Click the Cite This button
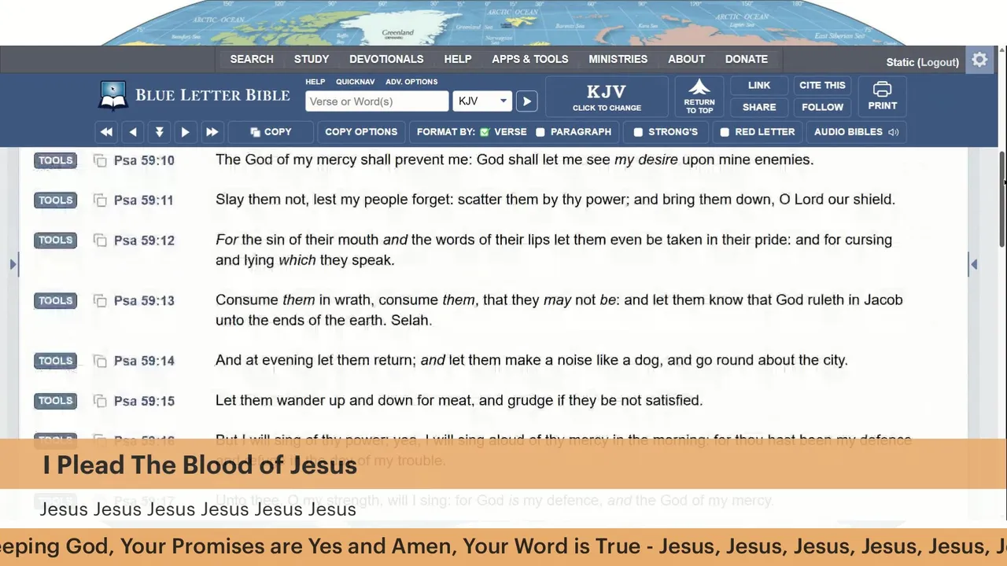 [822, 85]
